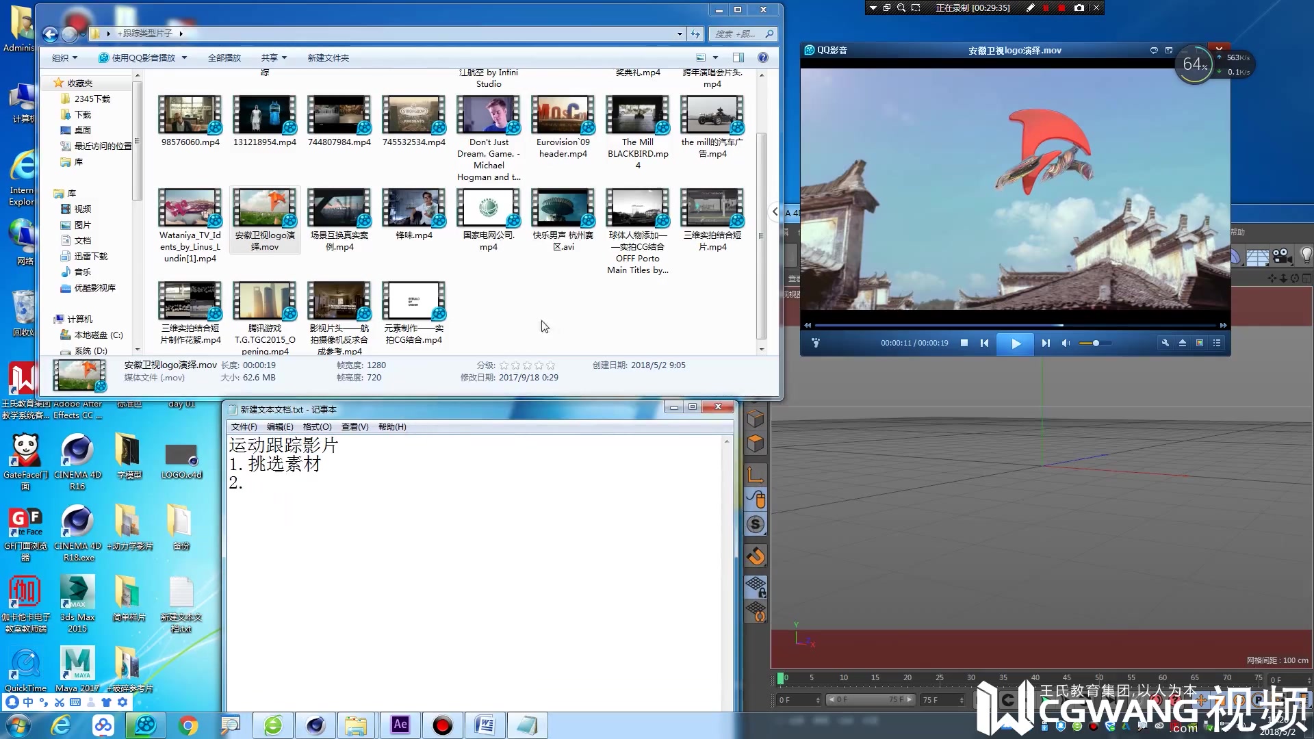The height and width of the screenshot is (739, 1314).
Task: Click the Cinema 4D axis mode icon
Action: (756, 474)
